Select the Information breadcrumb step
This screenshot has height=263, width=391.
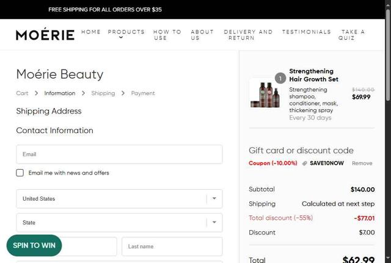click(x=60, y=93)
